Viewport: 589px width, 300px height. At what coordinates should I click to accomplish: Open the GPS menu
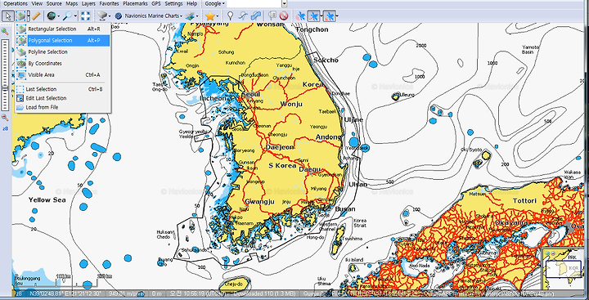click(156, 4)
